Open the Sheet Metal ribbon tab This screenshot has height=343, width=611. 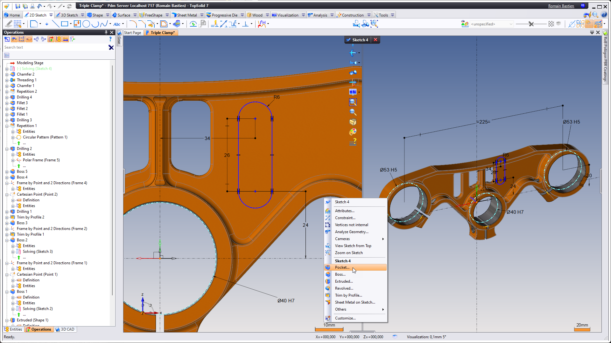tap(187, 15)
